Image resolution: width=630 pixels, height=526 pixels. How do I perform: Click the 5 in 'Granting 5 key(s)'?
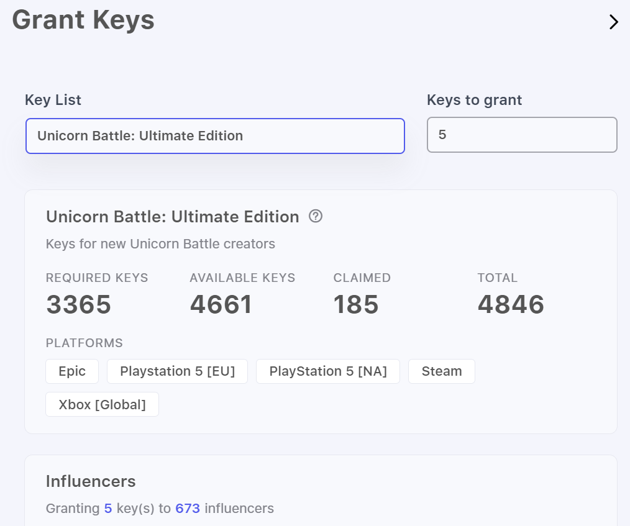tap(108, 509)
